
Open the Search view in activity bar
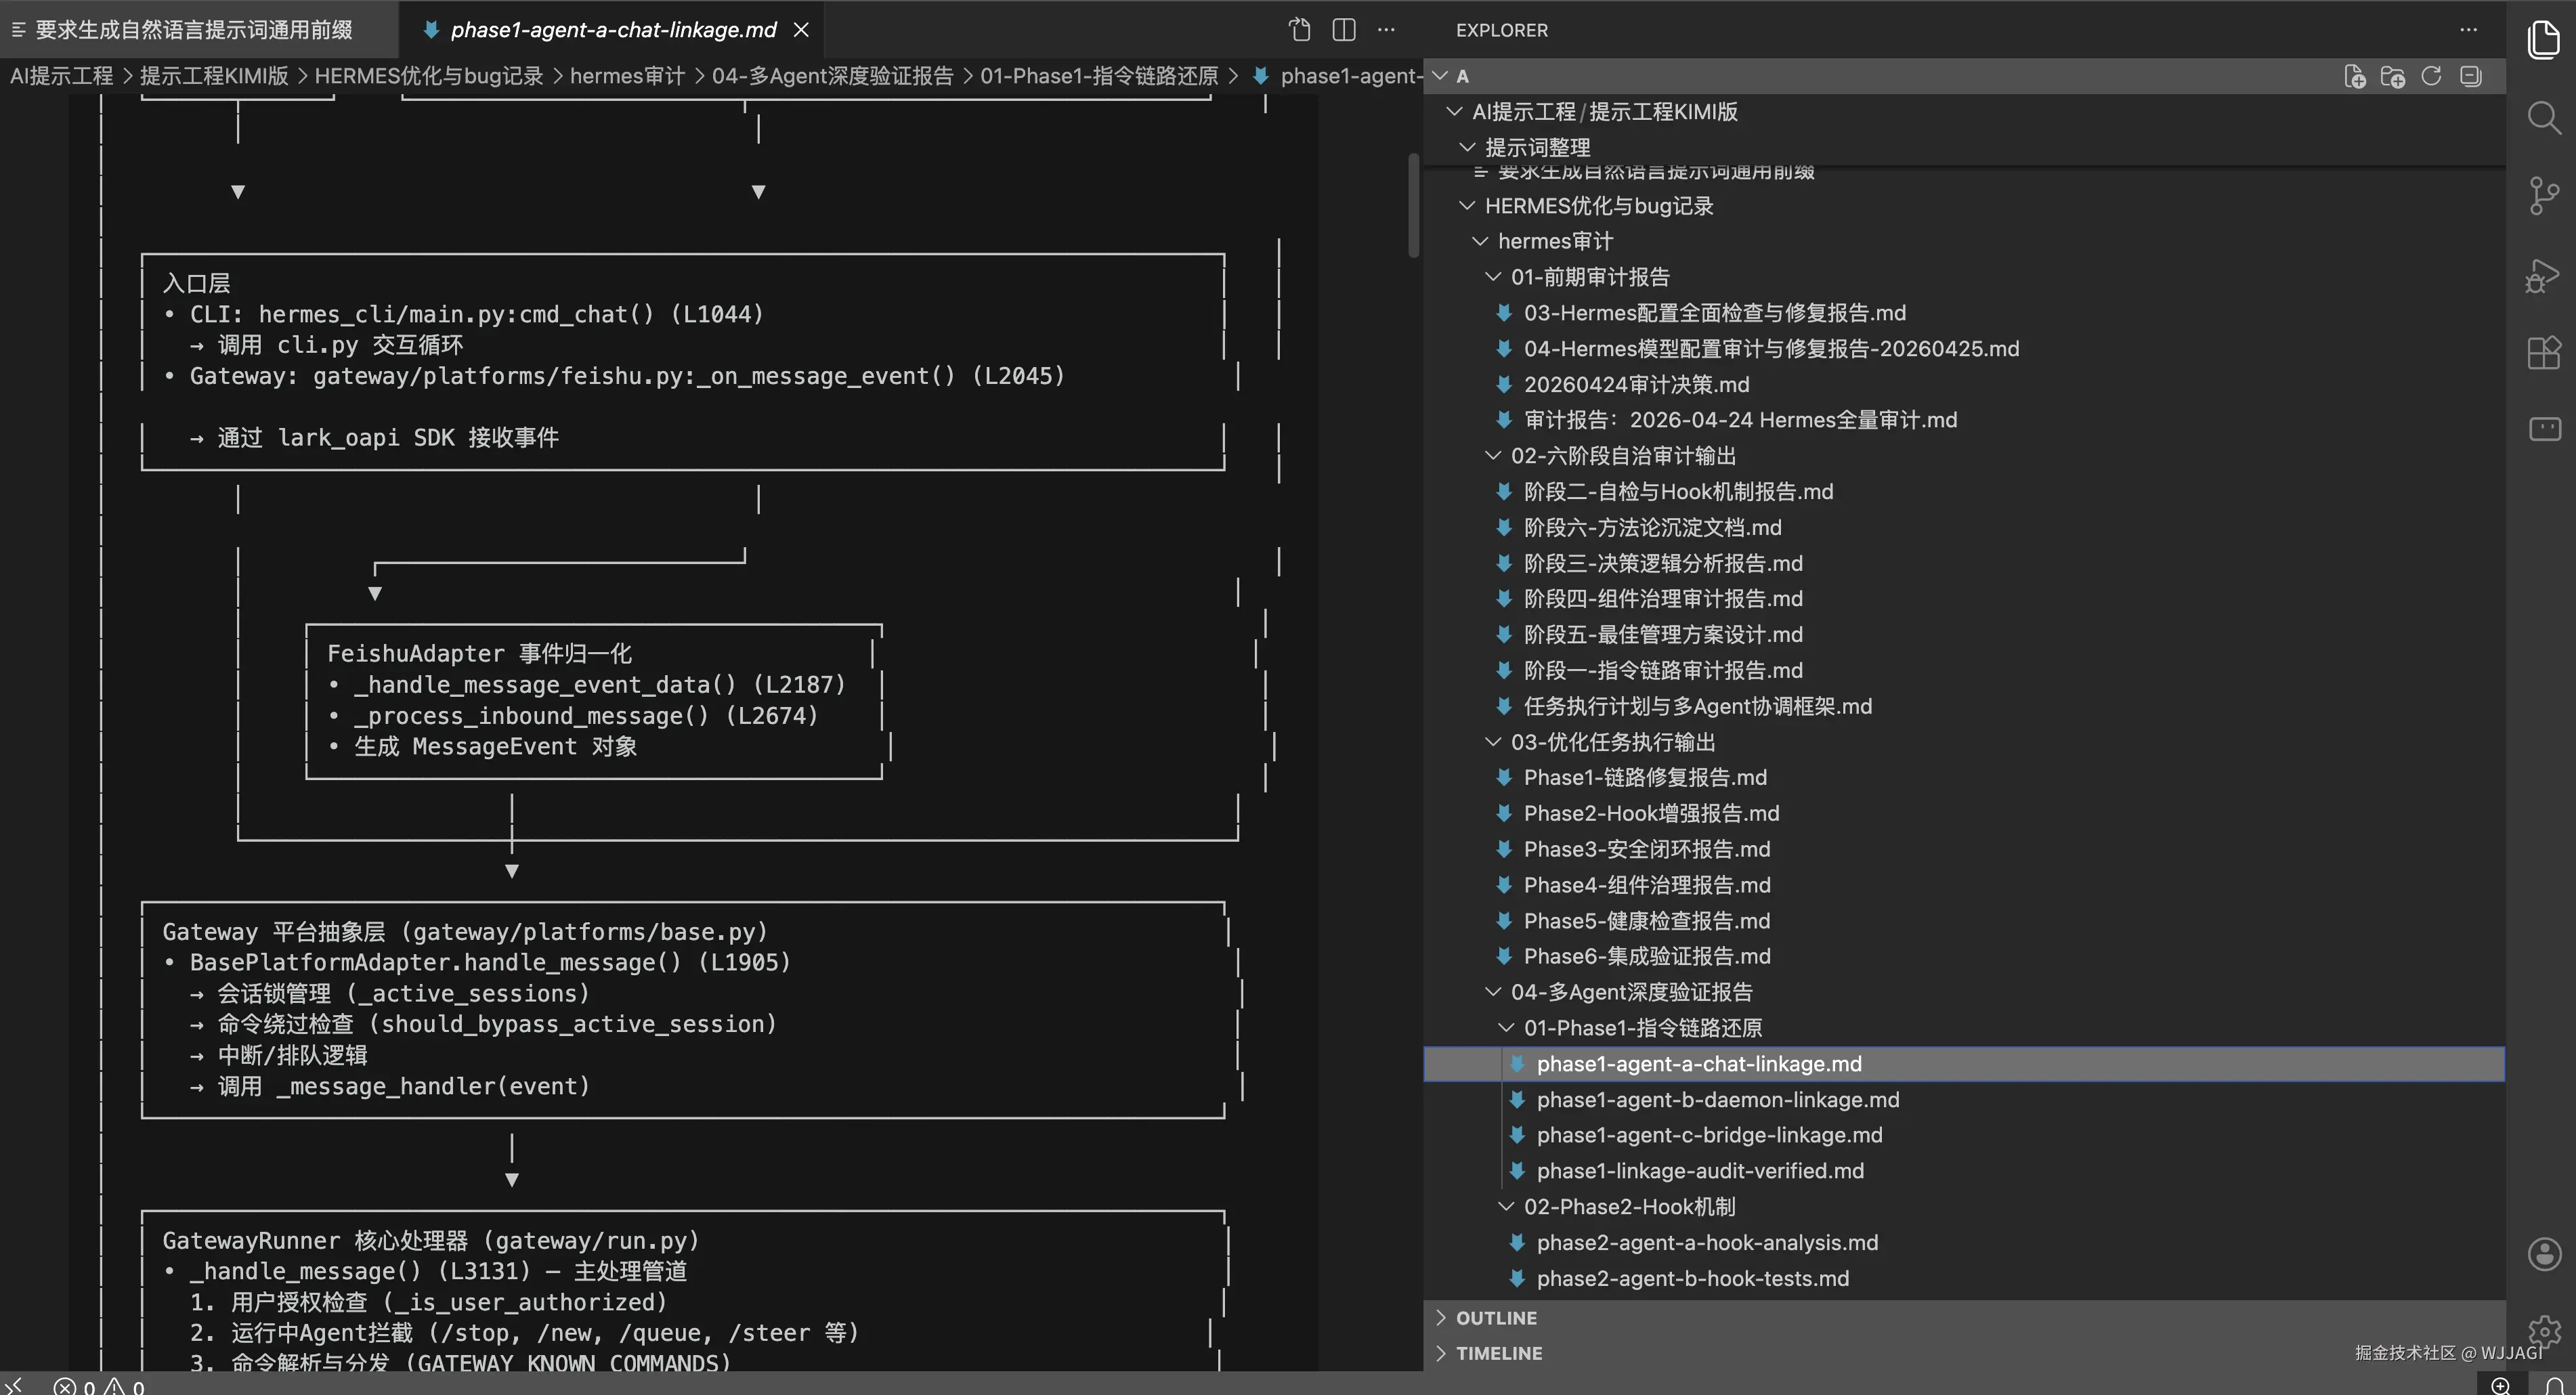click(x=2543, y=118)
